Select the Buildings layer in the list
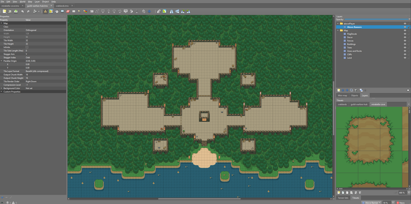 tap(351, 44)
